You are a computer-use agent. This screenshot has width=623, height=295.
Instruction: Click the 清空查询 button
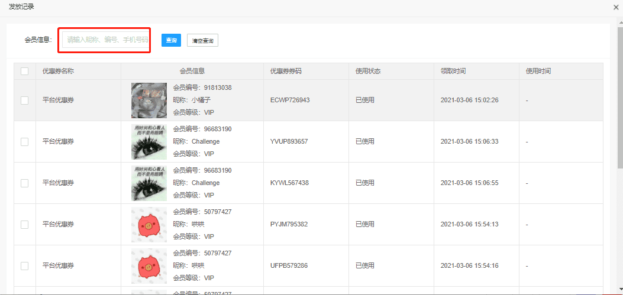tap(202, 40)
